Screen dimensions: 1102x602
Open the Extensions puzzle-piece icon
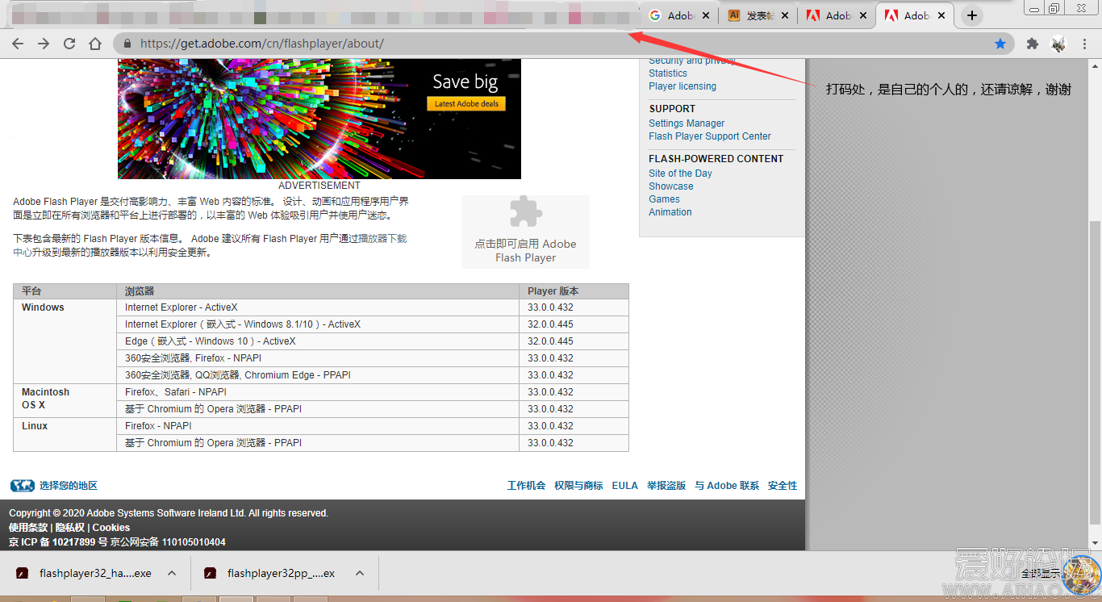tap(1033, 44)
